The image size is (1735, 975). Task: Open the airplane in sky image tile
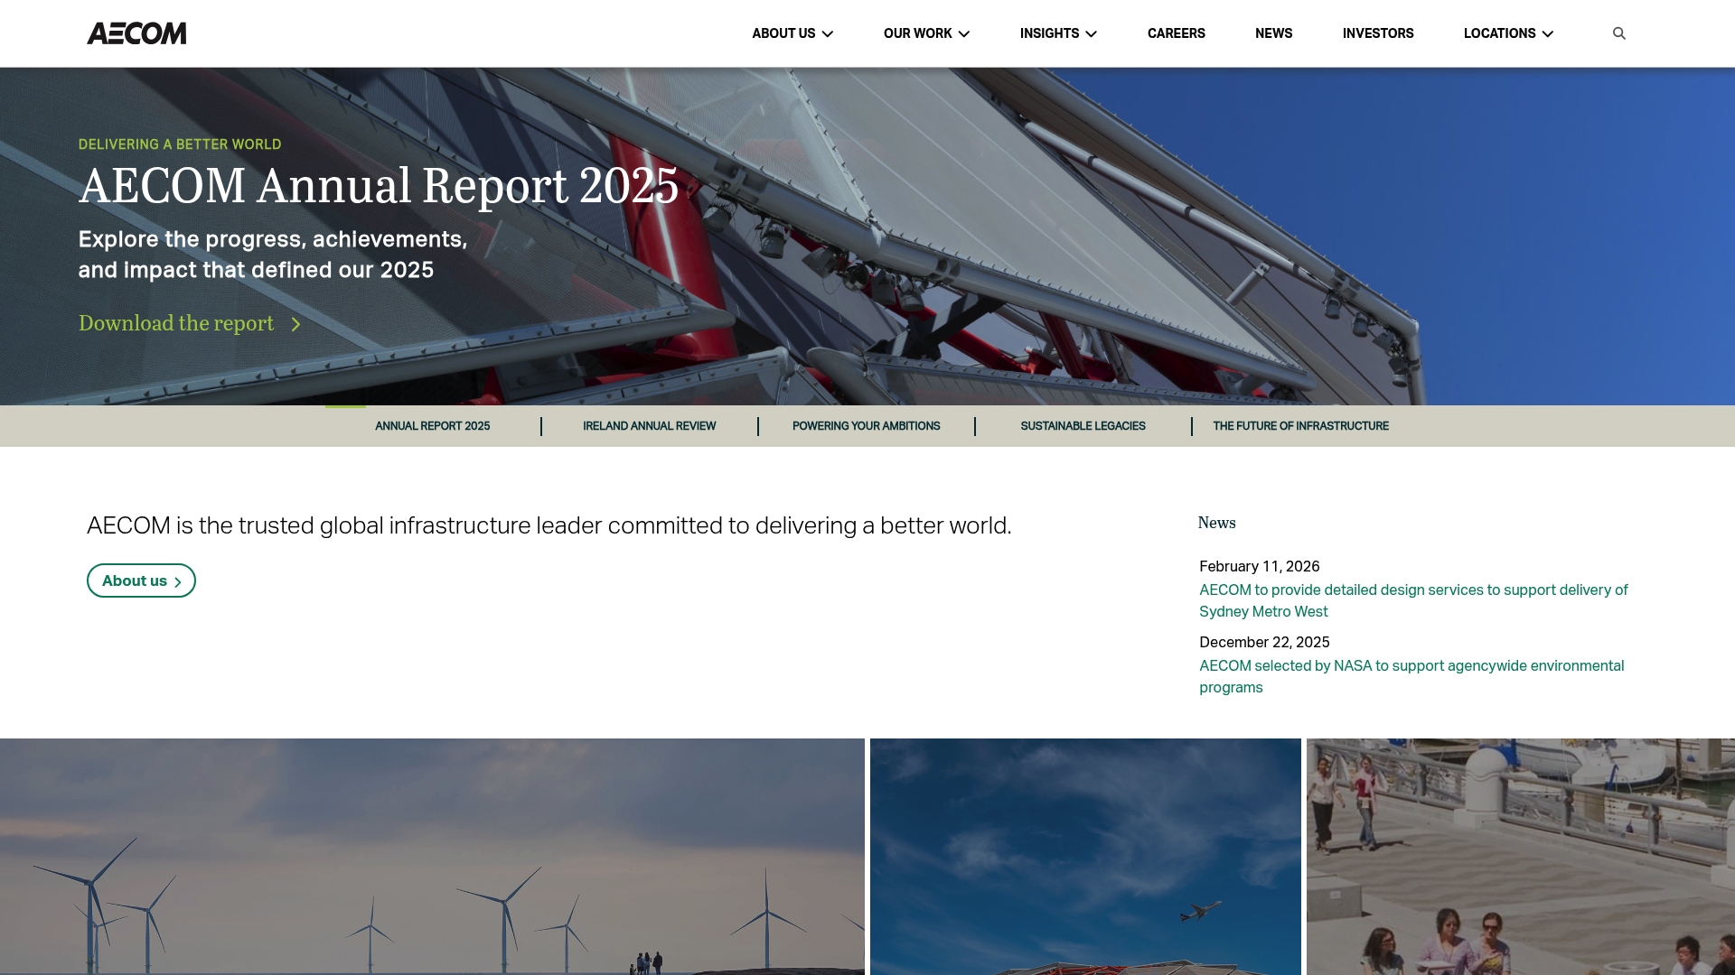[1084, 856]
